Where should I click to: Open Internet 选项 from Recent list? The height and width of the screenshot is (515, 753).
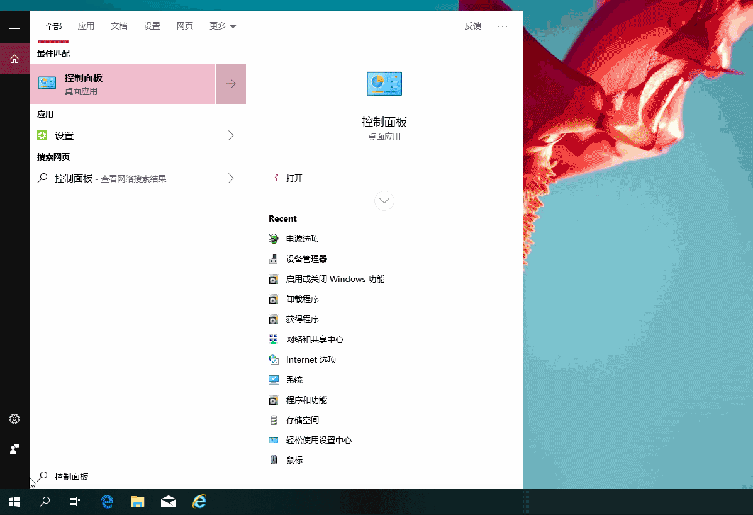(311, 359)
